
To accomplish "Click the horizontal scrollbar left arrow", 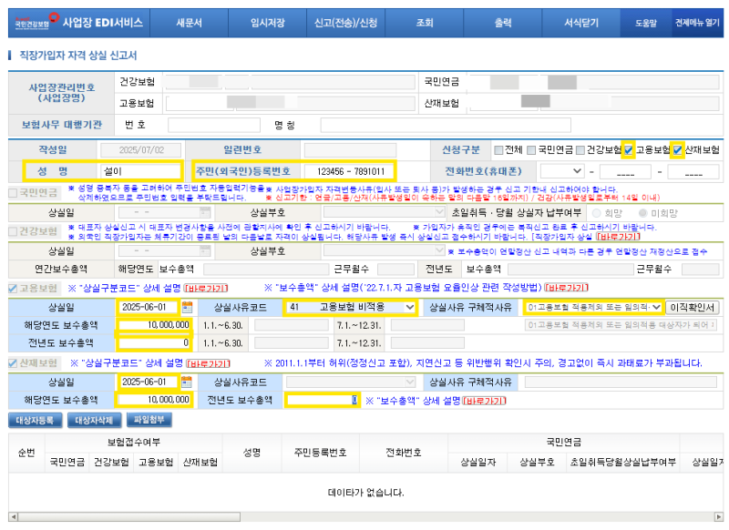I will point(13,516).
